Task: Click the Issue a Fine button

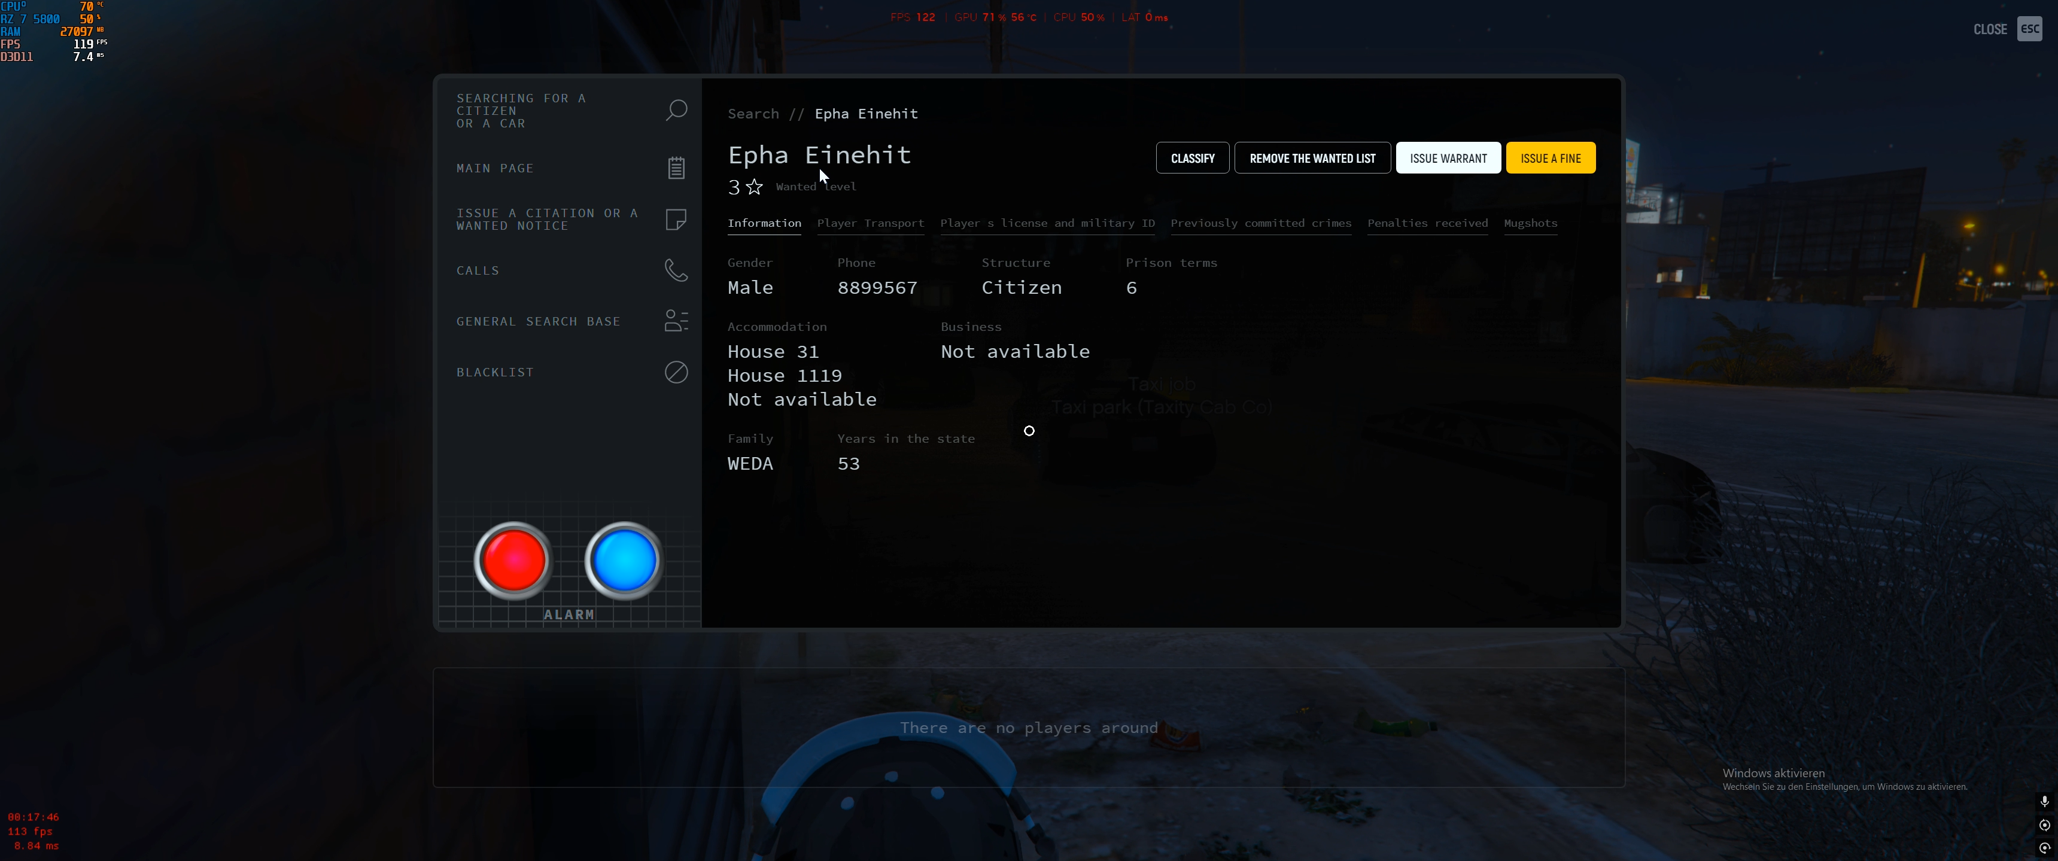Action: pos(1550,158)
